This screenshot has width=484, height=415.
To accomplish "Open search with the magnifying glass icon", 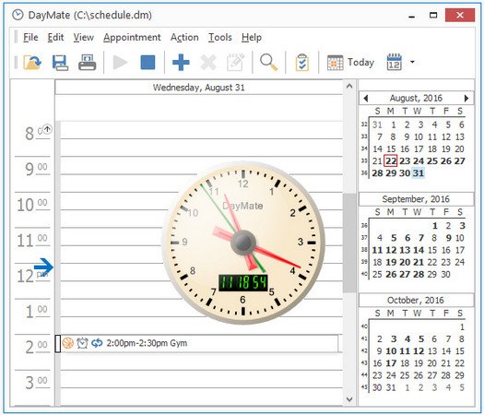I will 268,63.
